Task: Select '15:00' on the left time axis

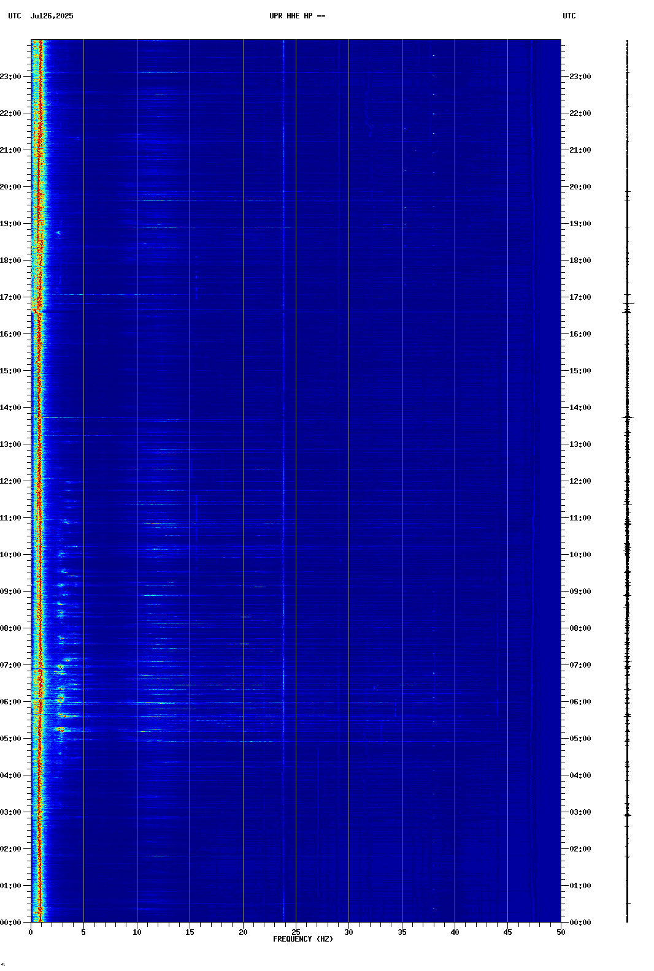Action: point(10,371)
